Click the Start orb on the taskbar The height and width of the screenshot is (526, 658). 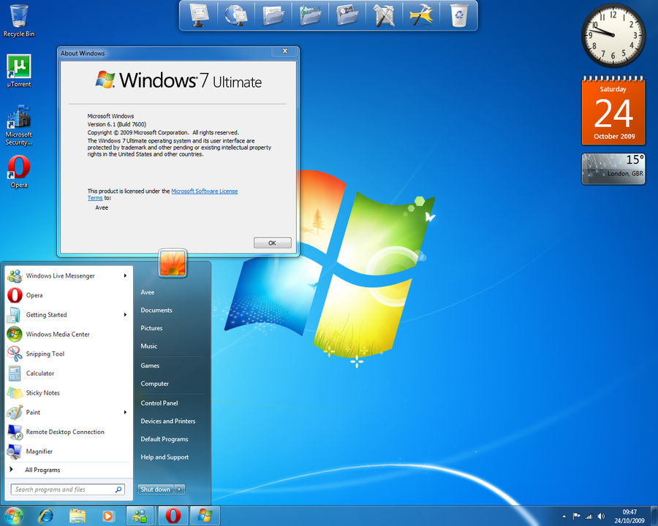tap(12, 516)
